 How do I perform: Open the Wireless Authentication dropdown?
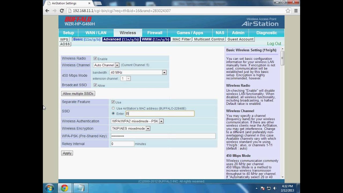pos(137,121)
